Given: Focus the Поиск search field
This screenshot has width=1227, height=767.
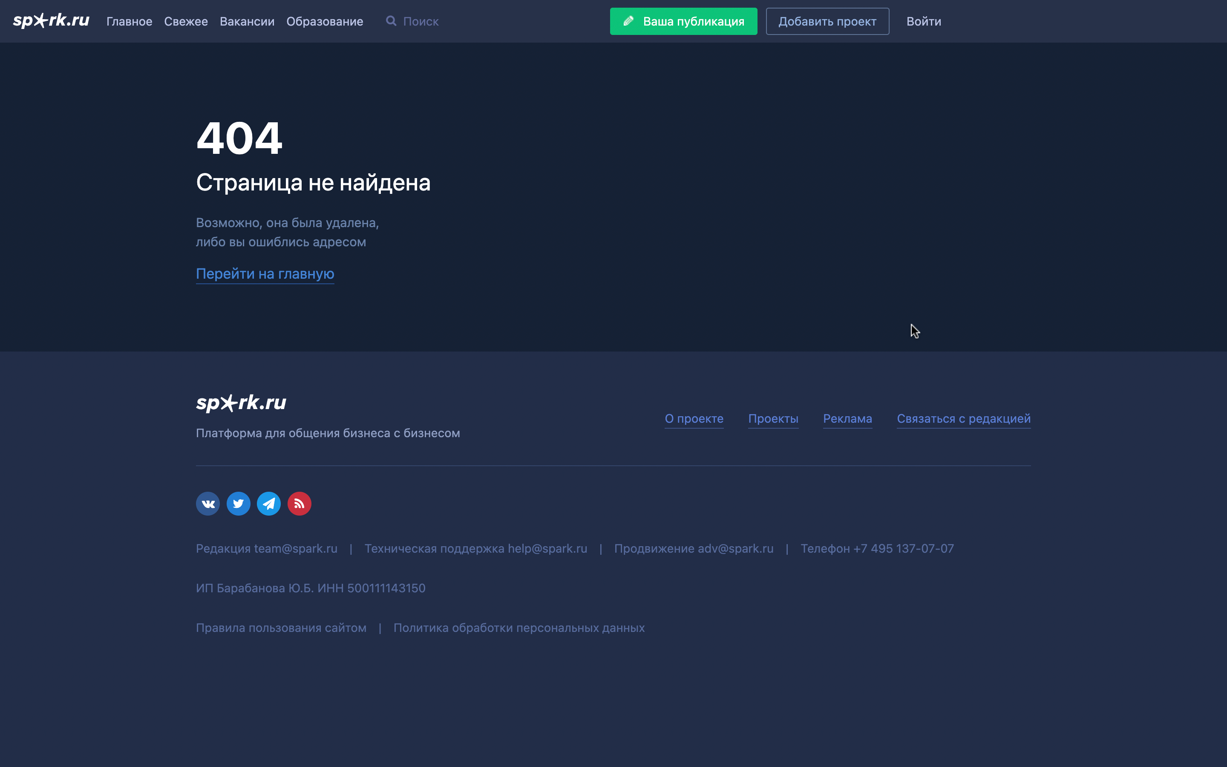Looking at the screenshot, I should 421,21.
